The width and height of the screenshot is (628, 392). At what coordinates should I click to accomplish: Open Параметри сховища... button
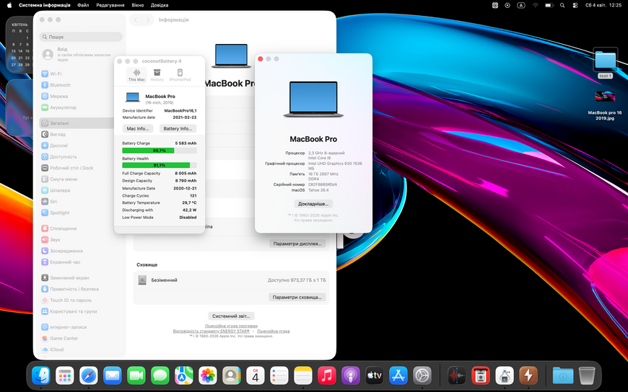pyautogui.click(x=297, y=297)
